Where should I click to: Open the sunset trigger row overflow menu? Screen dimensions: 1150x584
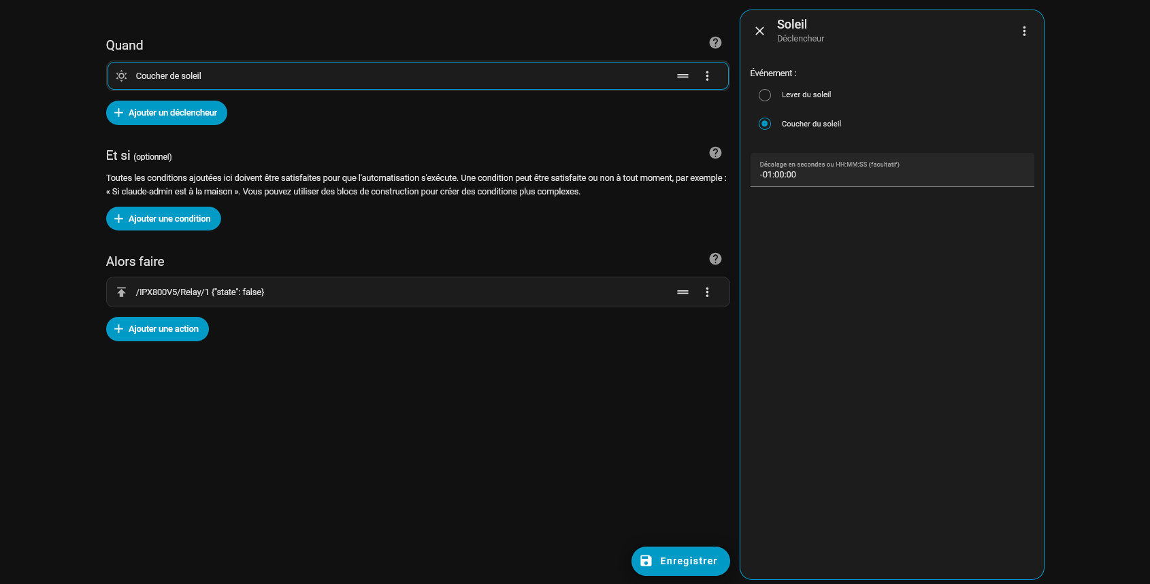point(707,76)
